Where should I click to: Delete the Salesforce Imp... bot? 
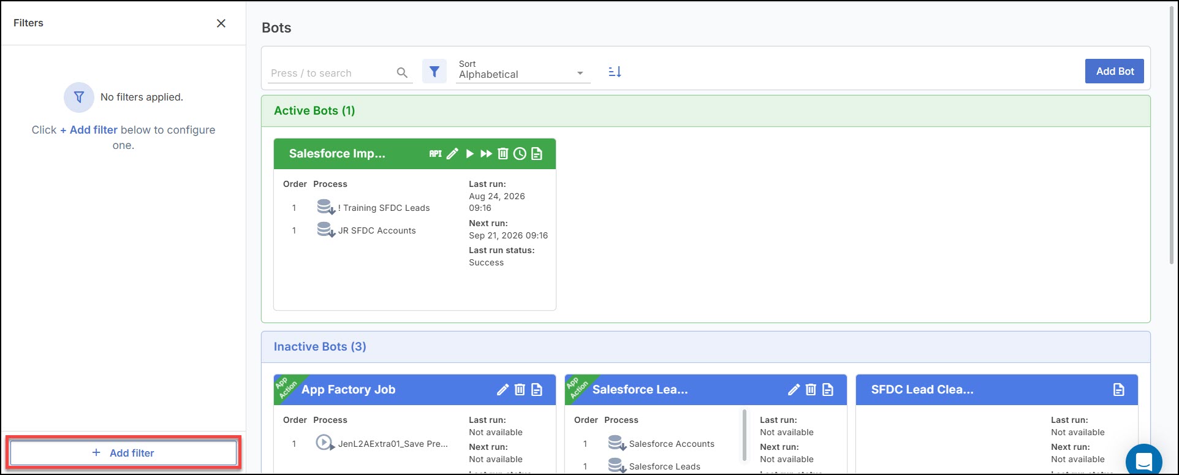click(x=502, y=154)
